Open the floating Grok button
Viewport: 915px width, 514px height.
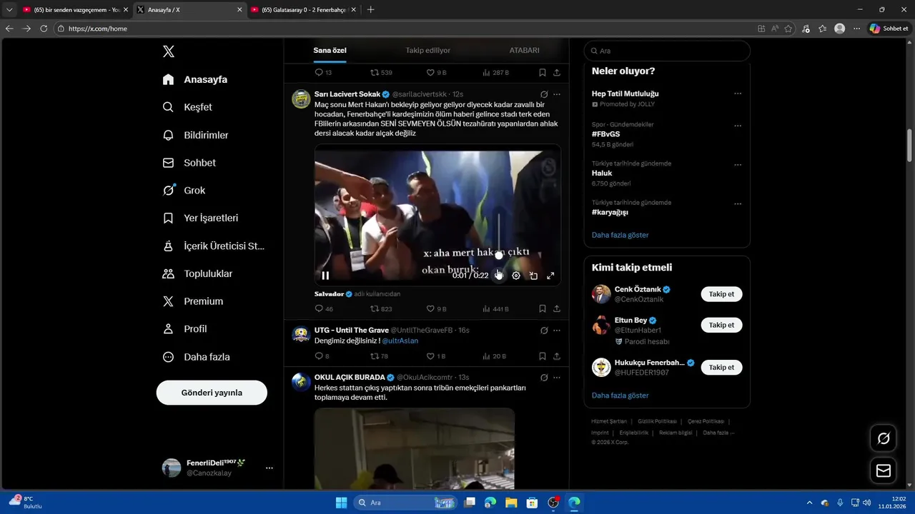coord(884,438)
